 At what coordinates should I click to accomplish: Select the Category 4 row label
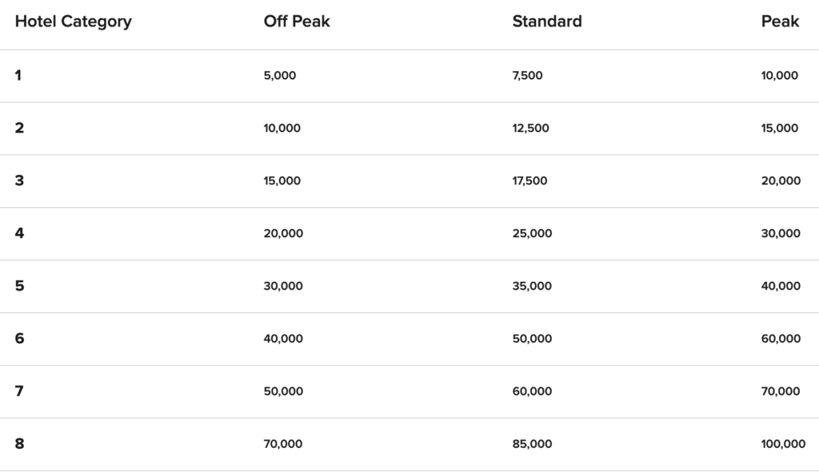point(19,233)
